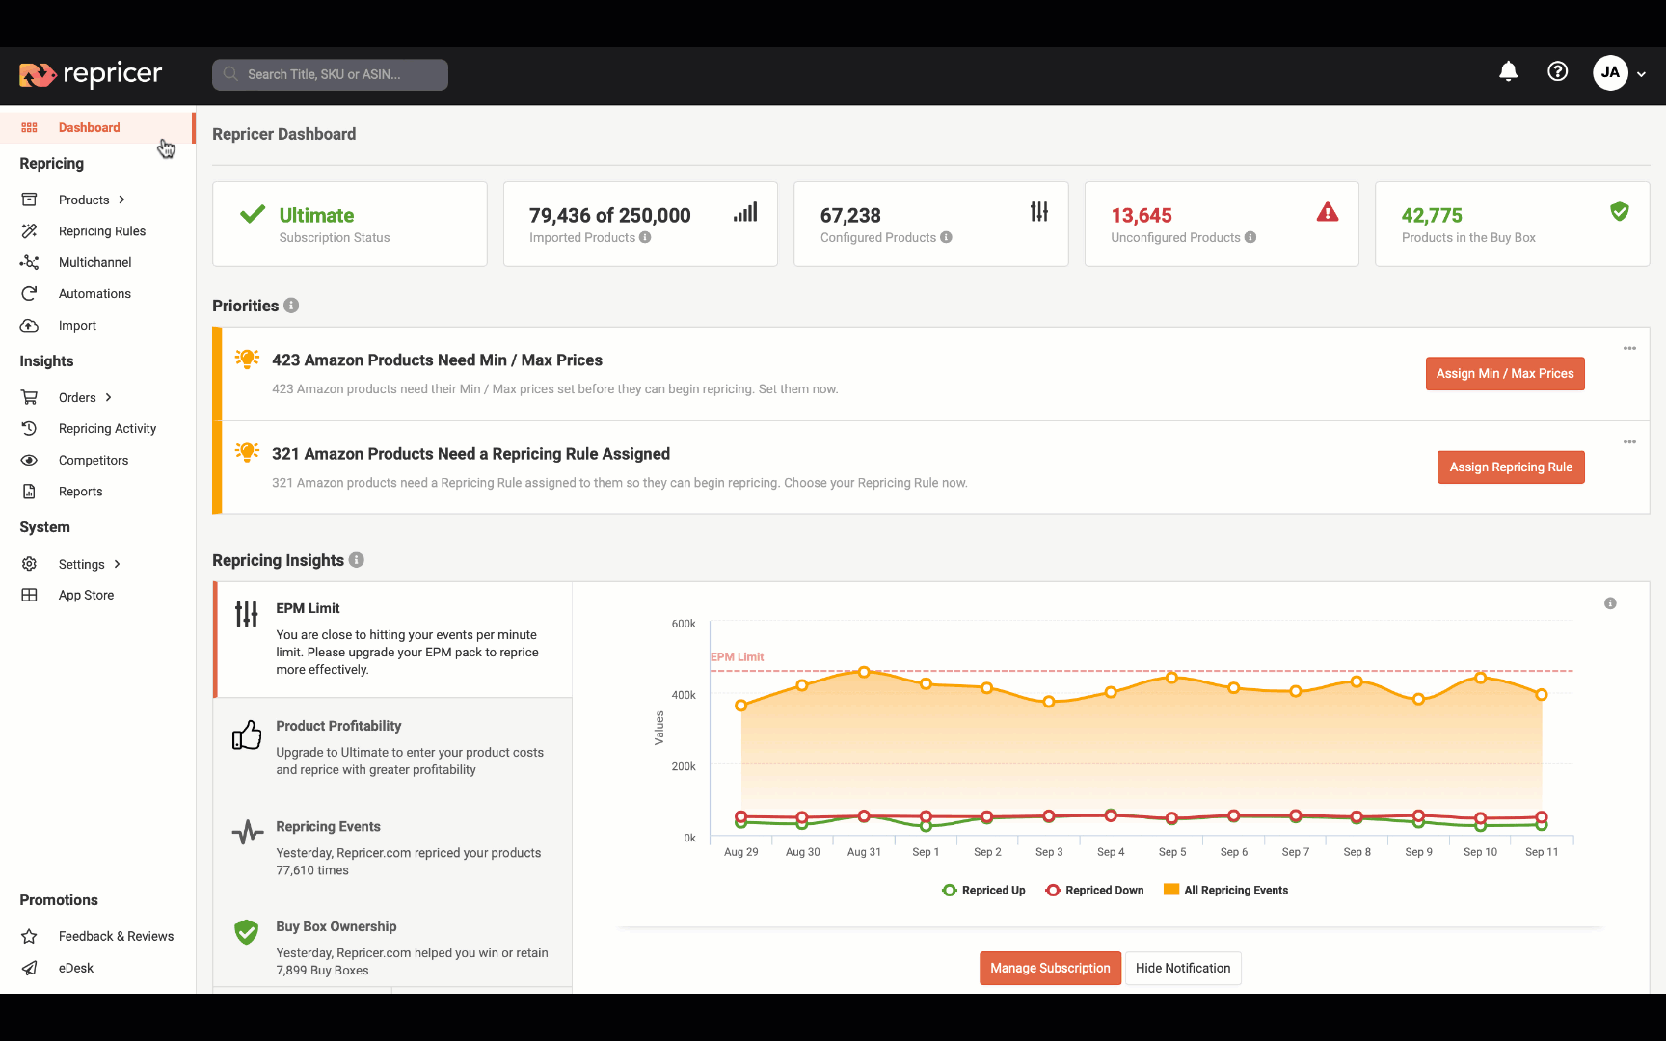Screen dimensions: 1666x1041
Task: Click the Priorities info icon
Action: tap(291, 306)
